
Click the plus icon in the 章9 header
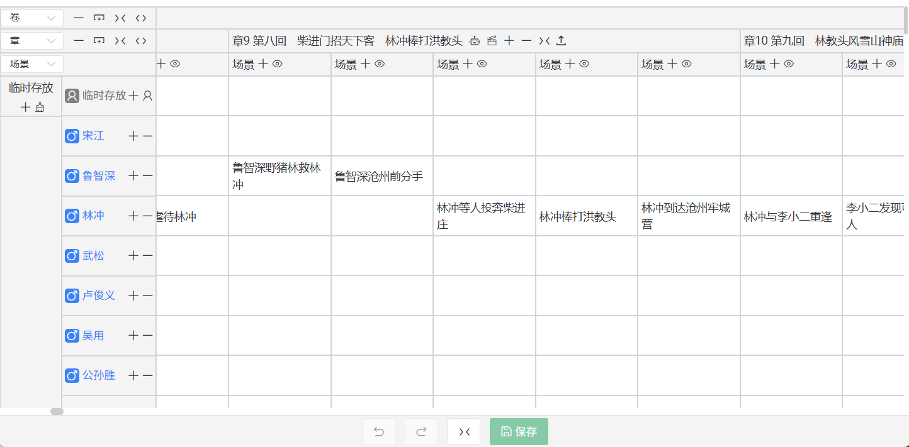pos(509,40)
